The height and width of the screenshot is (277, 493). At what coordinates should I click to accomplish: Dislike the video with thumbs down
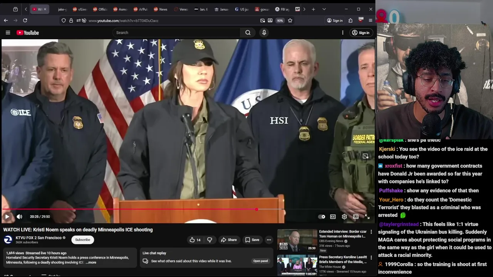pyautogui.click(x=210, y=240)
